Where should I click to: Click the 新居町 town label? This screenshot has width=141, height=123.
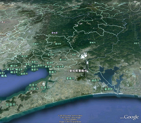pyautogui.click(x=109, y=89)
